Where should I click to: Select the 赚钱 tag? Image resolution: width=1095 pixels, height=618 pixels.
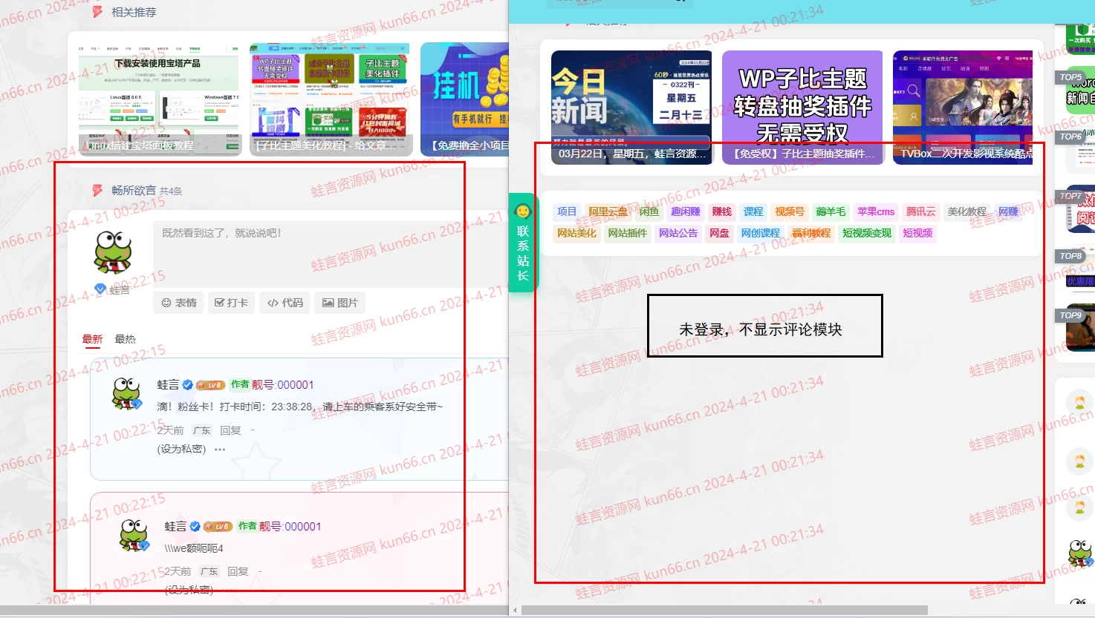722,211
